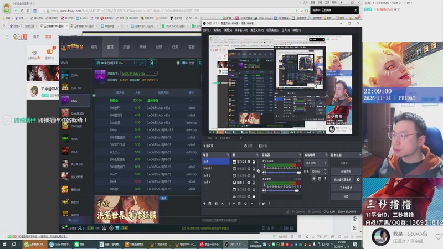Add a scene transition with plus icon

[314, 179]
